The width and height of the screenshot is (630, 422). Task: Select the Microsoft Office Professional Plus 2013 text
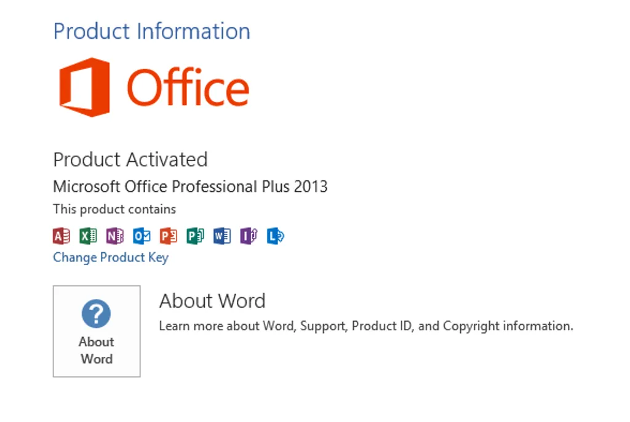[190, 186]
